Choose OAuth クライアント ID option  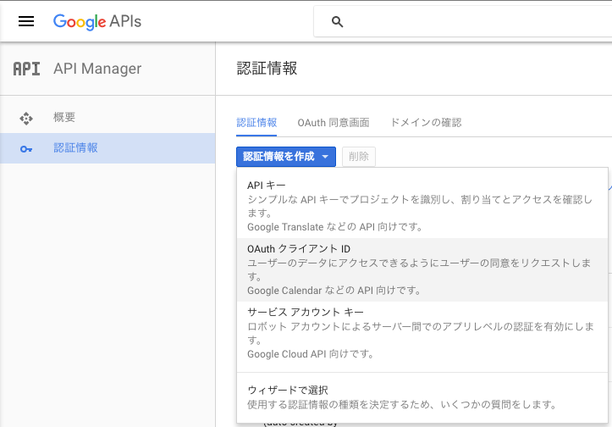(422, 269)
